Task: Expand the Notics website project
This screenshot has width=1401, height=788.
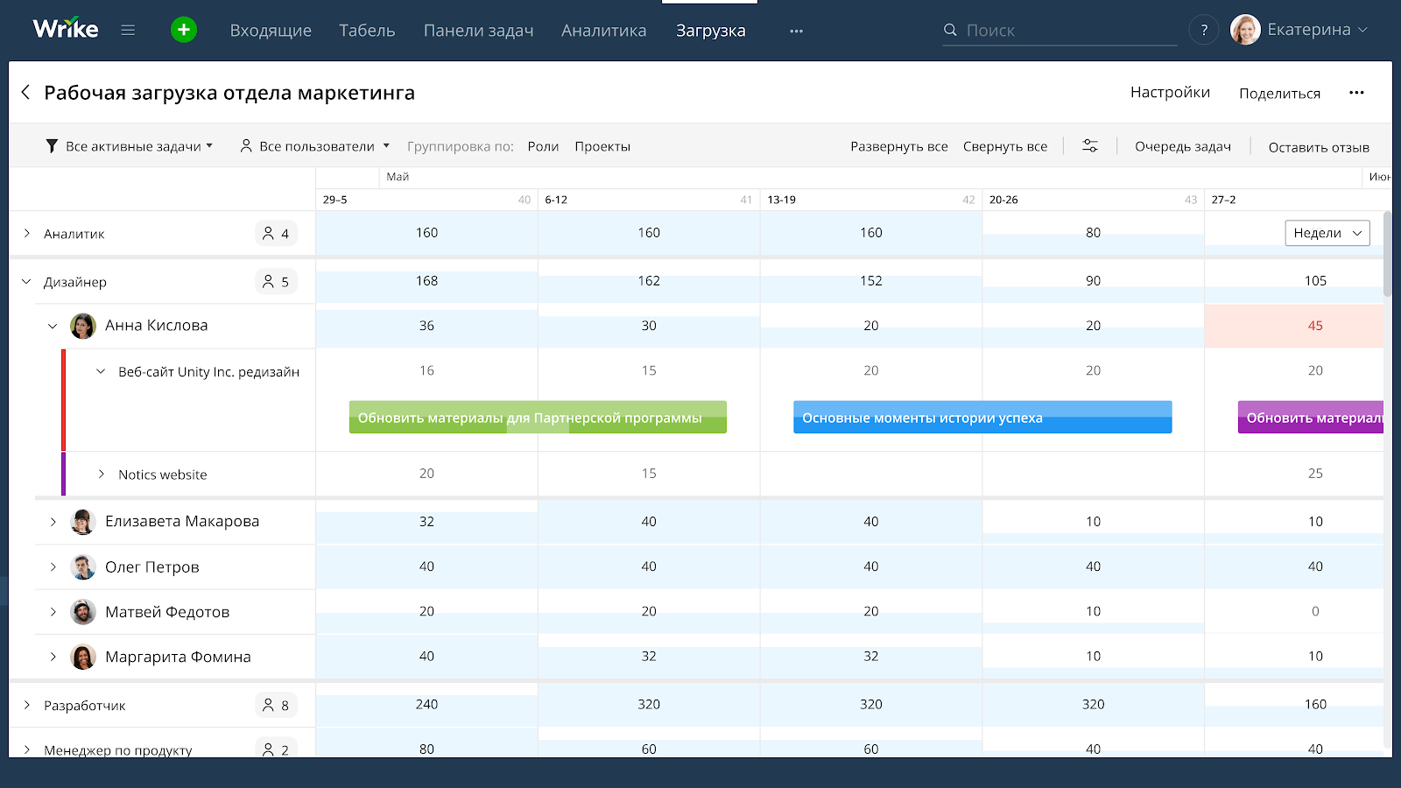Action: 102,475
